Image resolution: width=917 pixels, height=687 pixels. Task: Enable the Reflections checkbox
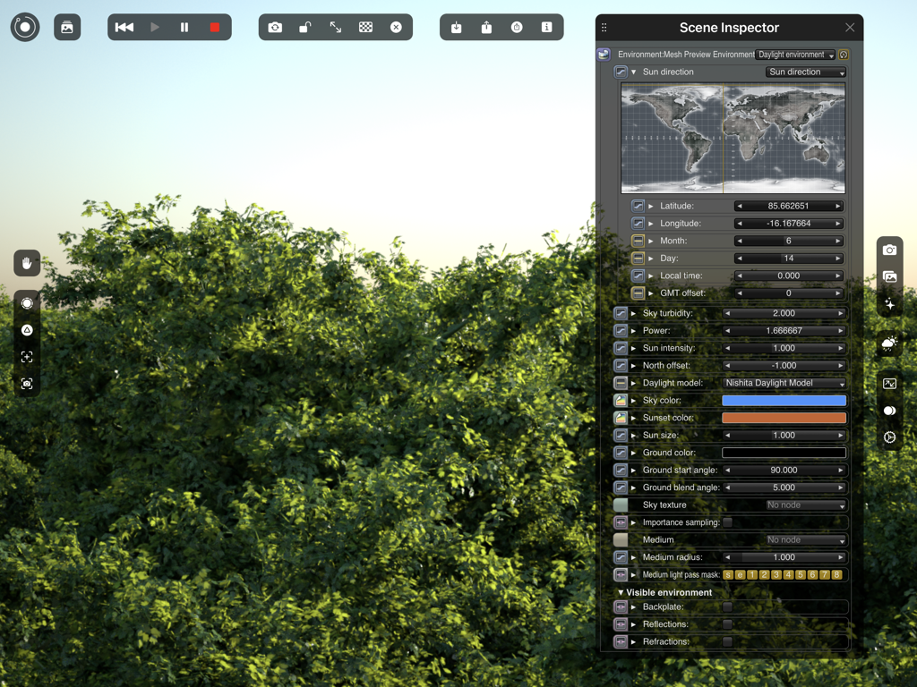point(727,624)
